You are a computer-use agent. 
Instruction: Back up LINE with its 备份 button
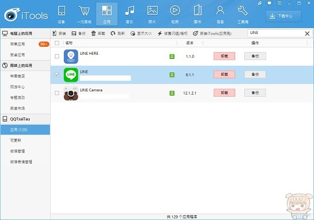point(255,74)
